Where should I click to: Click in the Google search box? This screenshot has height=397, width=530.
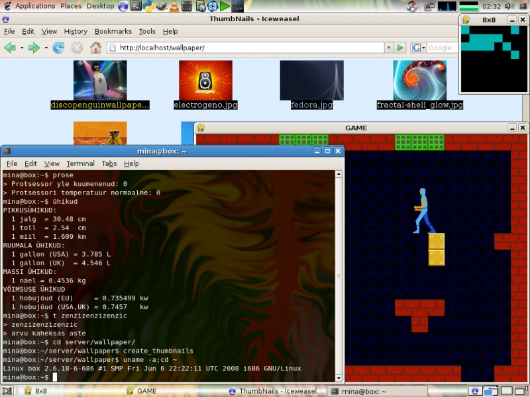pos(443,48)
